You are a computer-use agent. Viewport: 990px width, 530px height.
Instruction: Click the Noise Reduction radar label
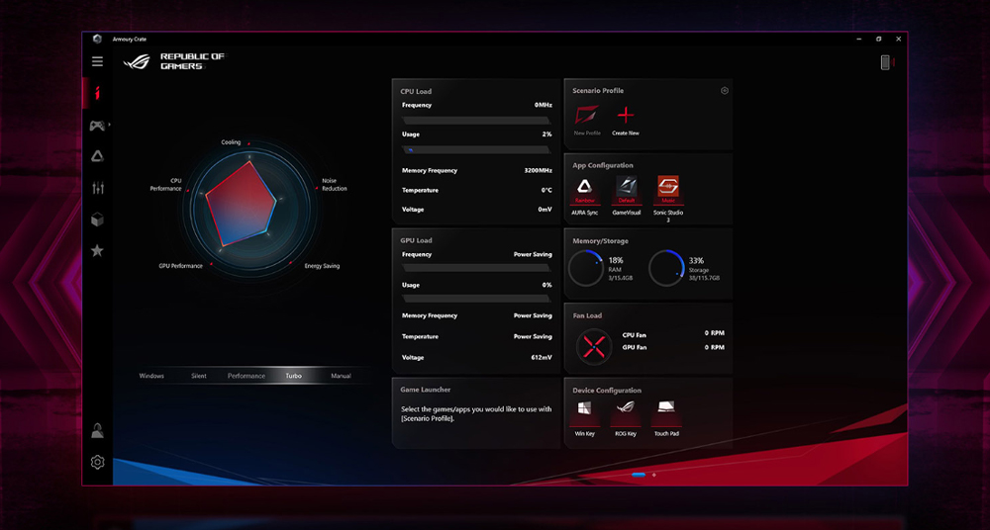click(334, 185)
